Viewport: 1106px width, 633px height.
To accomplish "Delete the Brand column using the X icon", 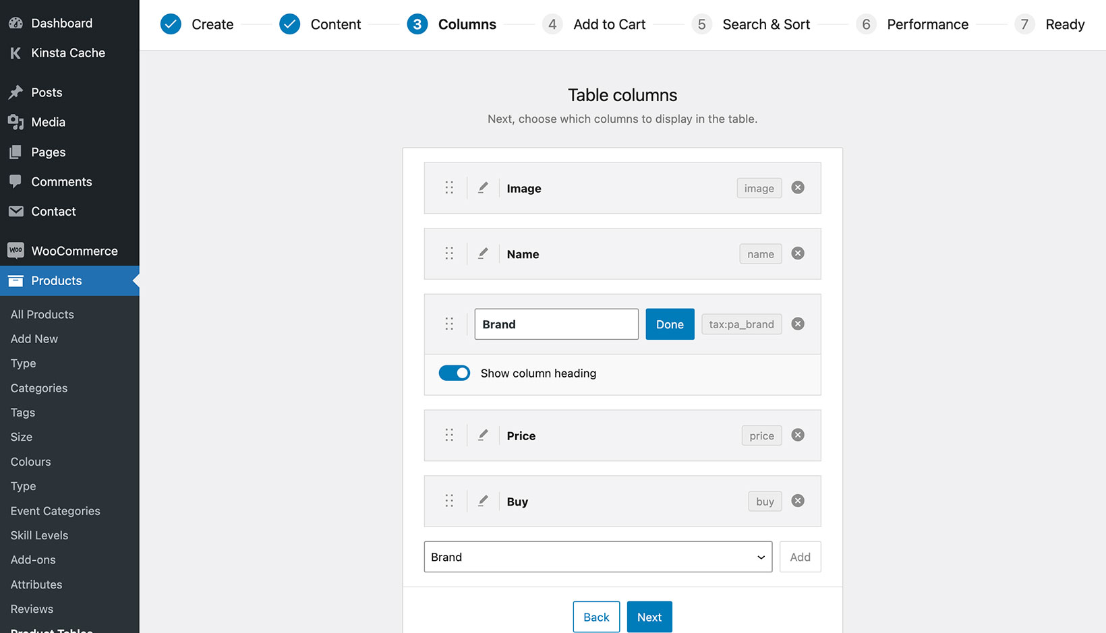I will (x=798, y=324).
